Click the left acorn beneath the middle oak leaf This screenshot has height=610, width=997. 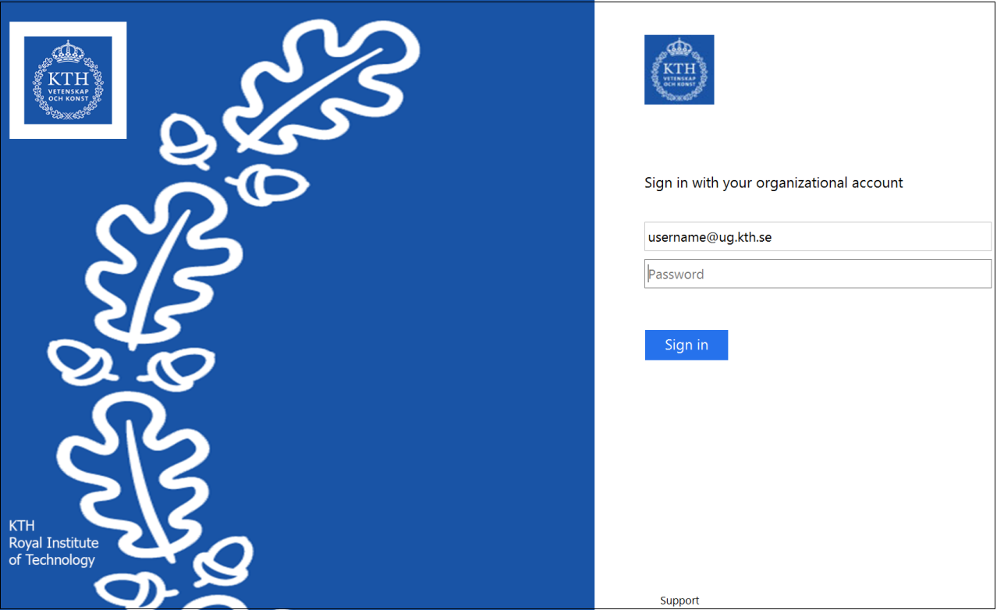pyautogui.click(x=83, y=363)
